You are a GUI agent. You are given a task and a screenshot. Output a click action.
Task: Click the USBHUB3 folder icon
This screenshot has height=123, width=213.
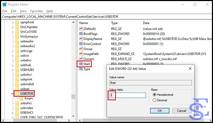click(17, 70)
